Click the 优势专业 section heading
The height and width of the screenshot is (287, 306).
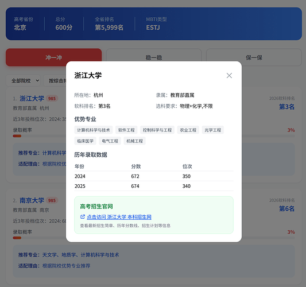point(86,119)
